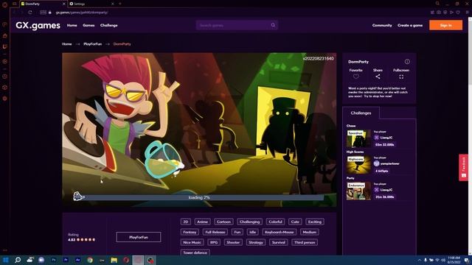The width and height of the screenshot is (472, 265).
Task: Click the Favorite heart icon
Action: (355, 77)
